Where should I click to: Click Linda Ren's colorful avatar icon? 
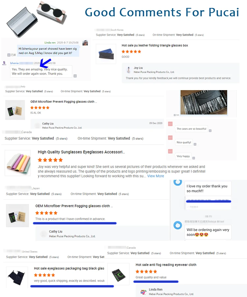point(144,292)
